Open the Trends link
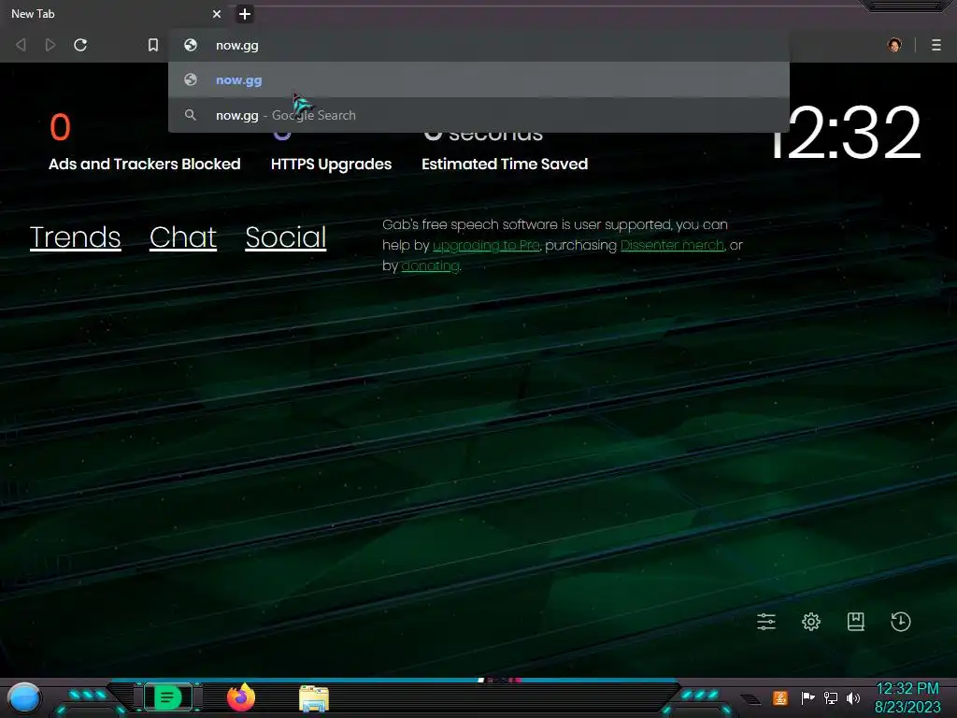The width and height of the screenshot is (957, 718). [75, 237]
